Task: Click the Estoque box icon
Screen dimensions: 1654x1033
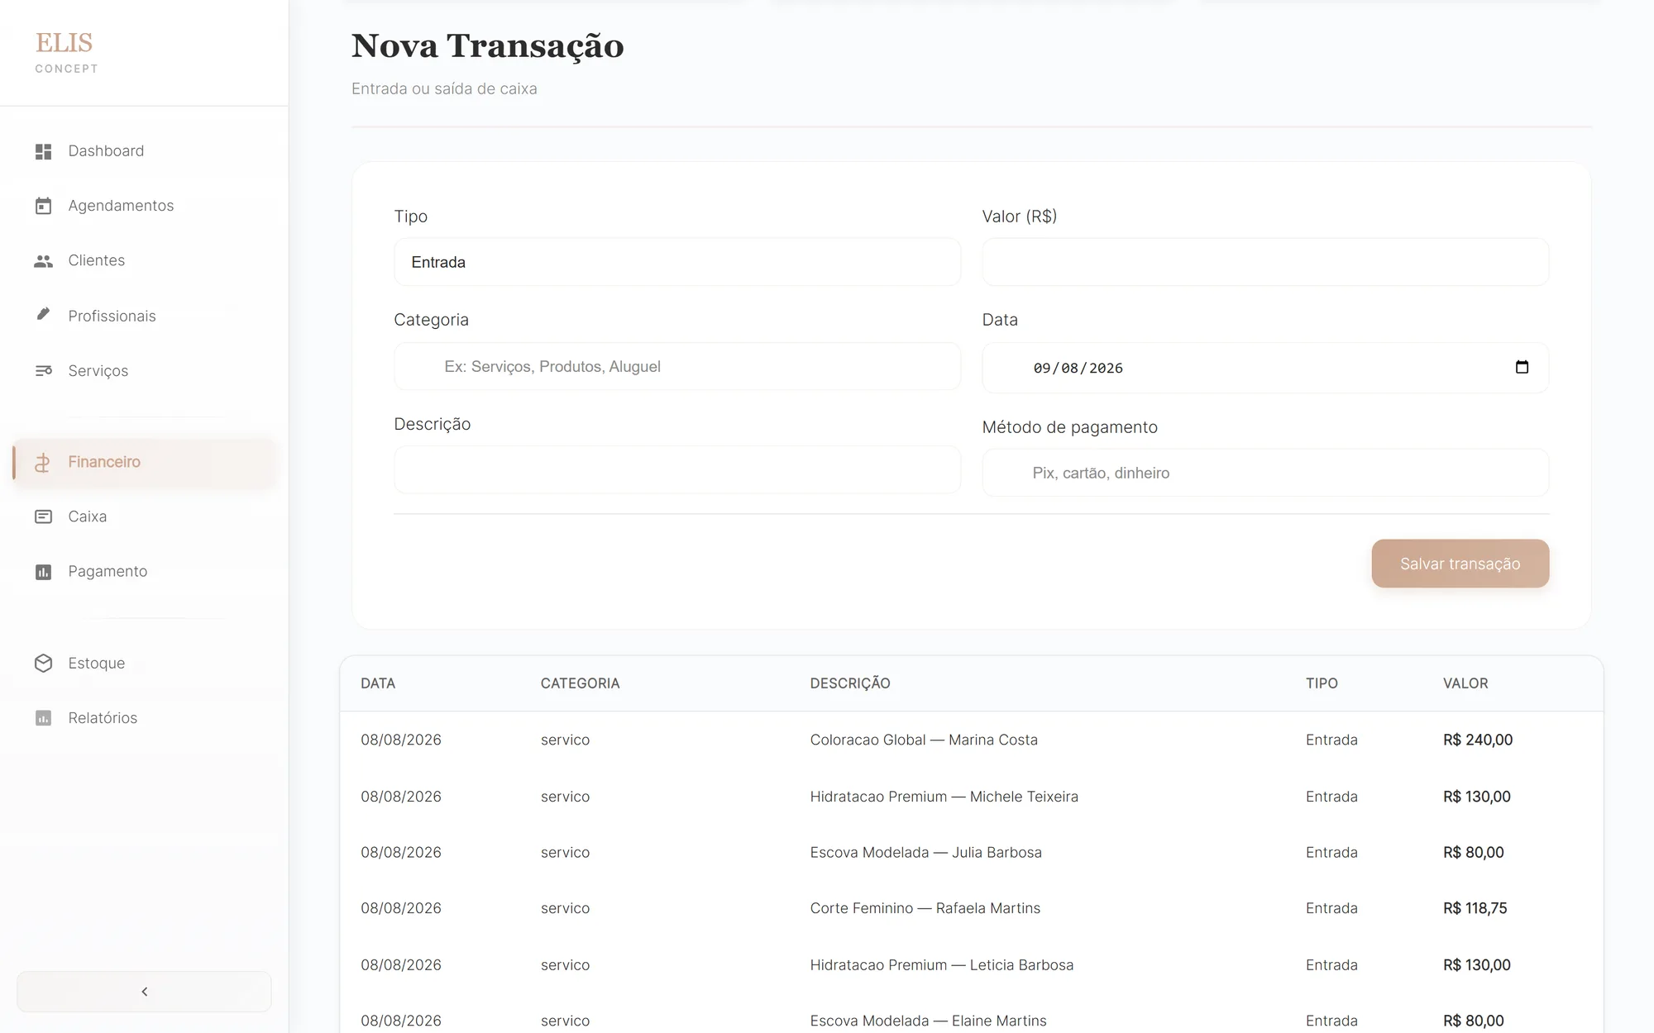Action: tap(44, 663)
